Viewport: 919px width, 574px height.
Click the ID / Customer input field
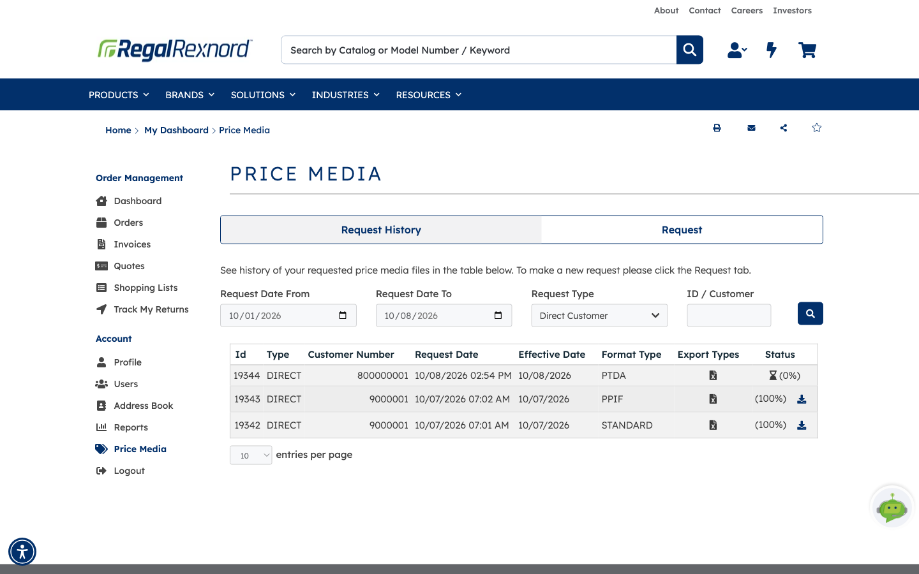[729, 316]
